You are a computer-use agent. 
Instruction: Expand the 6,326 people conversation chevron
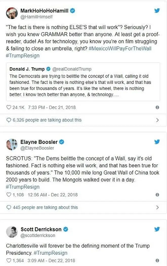click(x=157, y=120)
